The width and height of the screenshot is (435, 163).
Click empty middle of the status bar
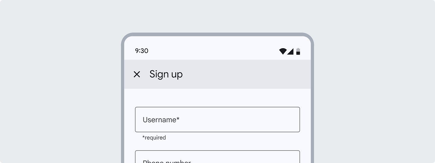pyautogui.click(x=214, y=51)
